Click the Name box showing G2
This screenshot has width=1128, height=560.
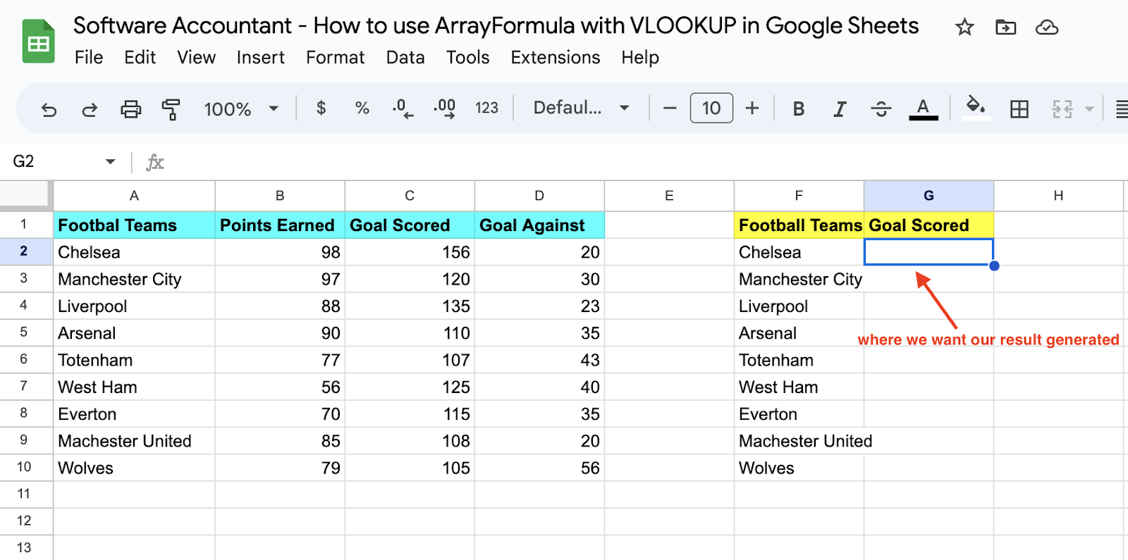click(x=56, y=161)
